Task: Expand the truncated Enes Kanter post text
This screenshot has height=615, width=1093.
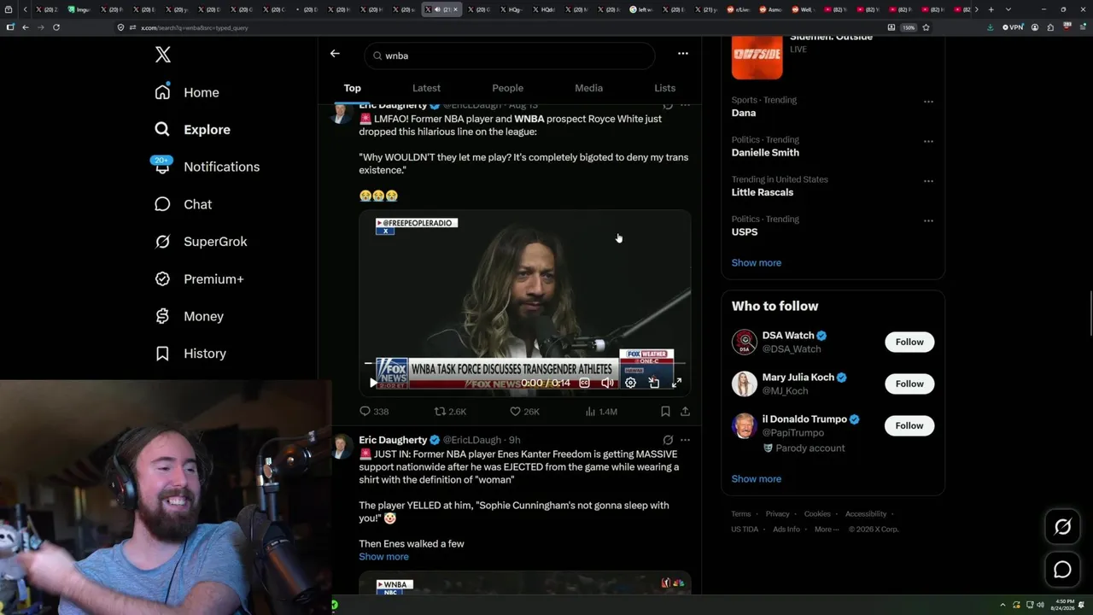Action: click(x=383, y=557)
